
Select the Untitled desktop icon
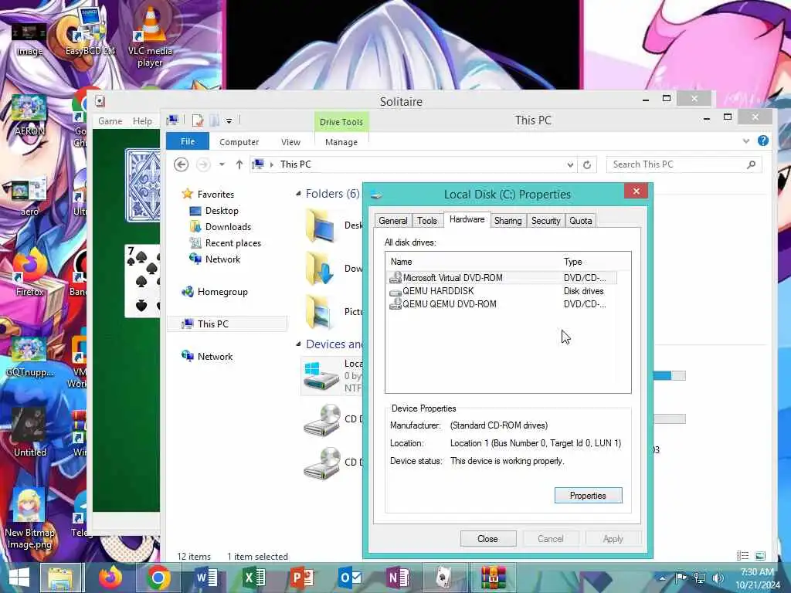(x=29, y=434)
